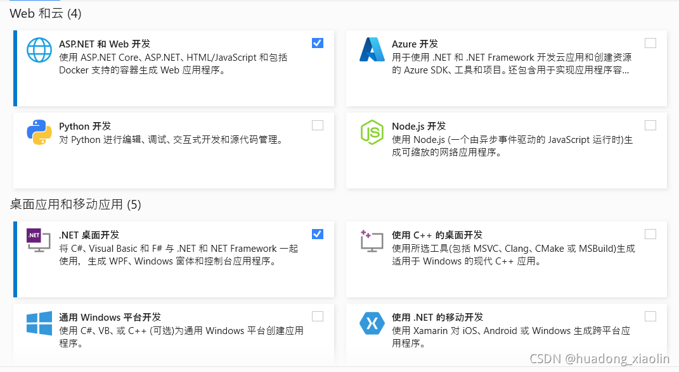Enable 通用 Windows 平台开发 checkbox
The image size is (679, 372).
[x=318, y=317]
